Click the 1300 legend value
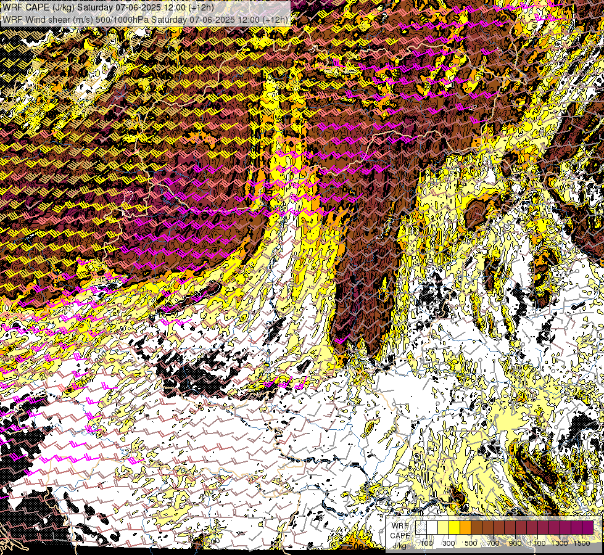The height and width of the screenshot is (555, 604). [x=560, y=543]
